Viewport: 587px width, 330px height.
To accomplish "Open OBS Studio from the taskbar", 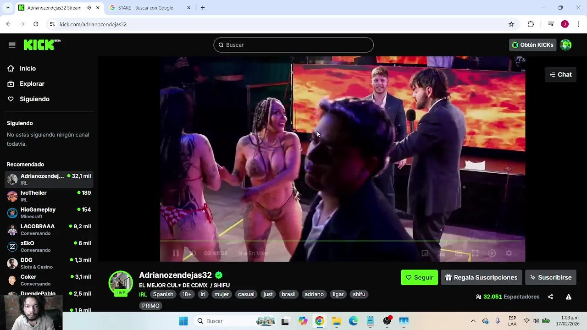I will (x=387, y=321).
